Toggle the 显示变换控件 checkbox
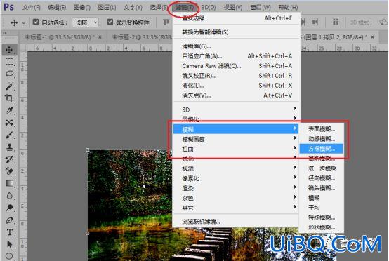The height and width of the screenshot is (261, 389). tap(110, 22)
